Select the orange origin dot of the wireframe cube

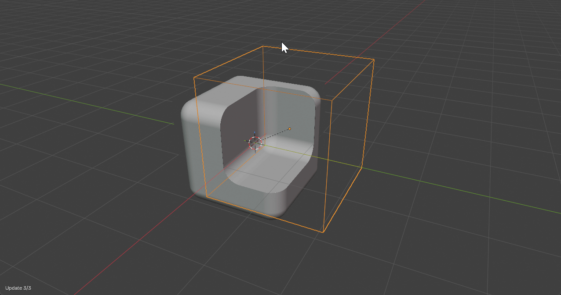coord(289,129)
